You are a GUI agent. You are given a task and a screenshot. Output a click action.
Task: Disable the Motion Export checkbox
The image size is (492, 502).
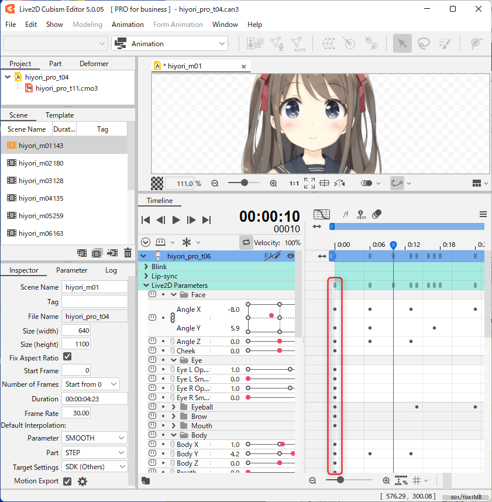click(x=67, y=481)
